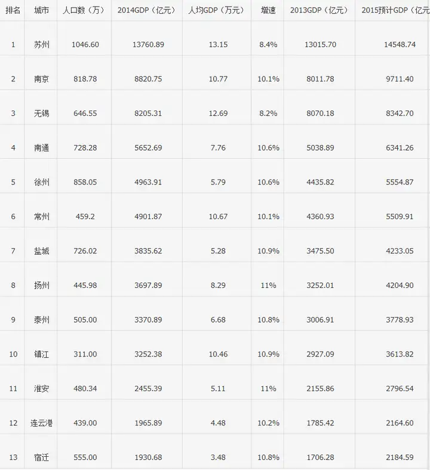Click the 人均GDP（万元）header
430x470 pixels.
(x=217, y=10)
